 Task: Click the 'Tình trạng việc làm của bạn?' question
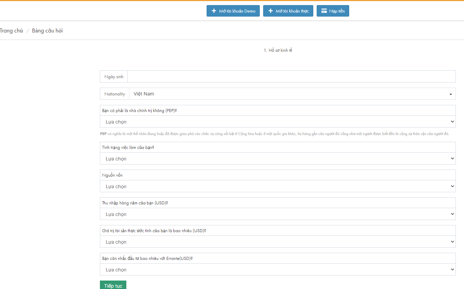128,148
